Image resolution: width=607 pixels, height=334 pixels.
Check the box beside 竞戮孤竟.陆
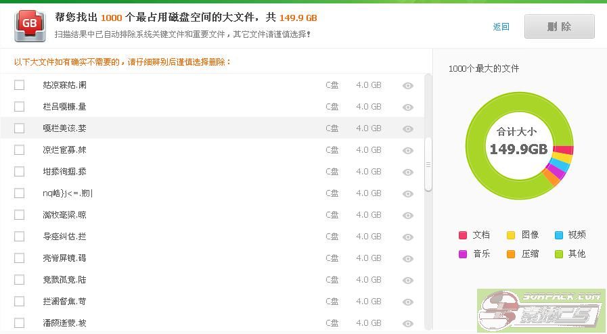(19, 279)
